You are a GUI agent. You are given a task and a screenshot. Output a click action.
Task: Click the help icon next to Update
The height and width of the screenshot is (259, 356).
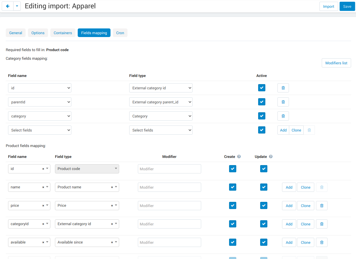[x=271, y=157]
